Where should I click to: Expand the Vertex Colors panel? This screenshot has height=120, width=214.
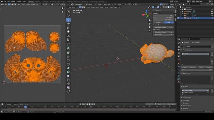click(x=186, y=98)
